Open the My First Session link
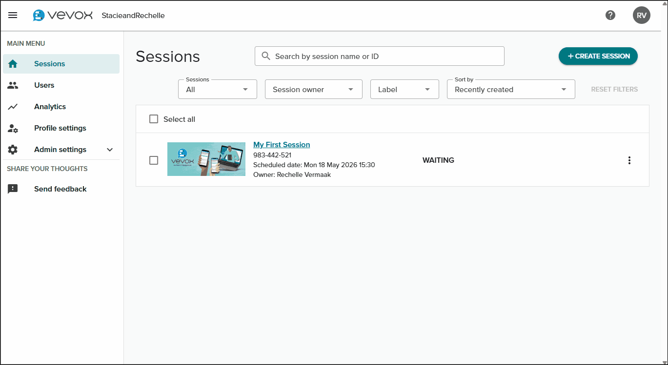The width and height of the screenshot is (668, 365). 282,145
